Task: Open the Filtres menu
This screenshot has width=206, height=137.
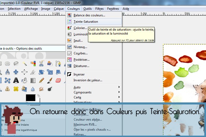Action: pyautogui.click(x=99, y=9)
